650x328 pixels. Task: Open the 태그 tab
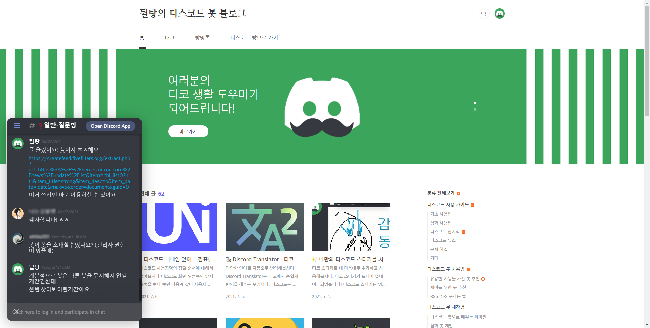pyautogui.click(x=170, y=38)
